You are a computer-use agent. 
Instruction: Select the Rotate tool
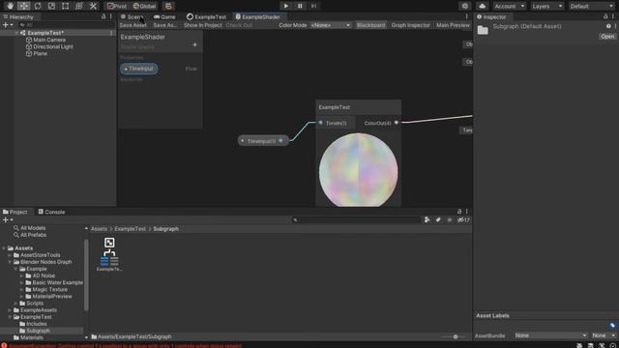(x=38, y=6)
